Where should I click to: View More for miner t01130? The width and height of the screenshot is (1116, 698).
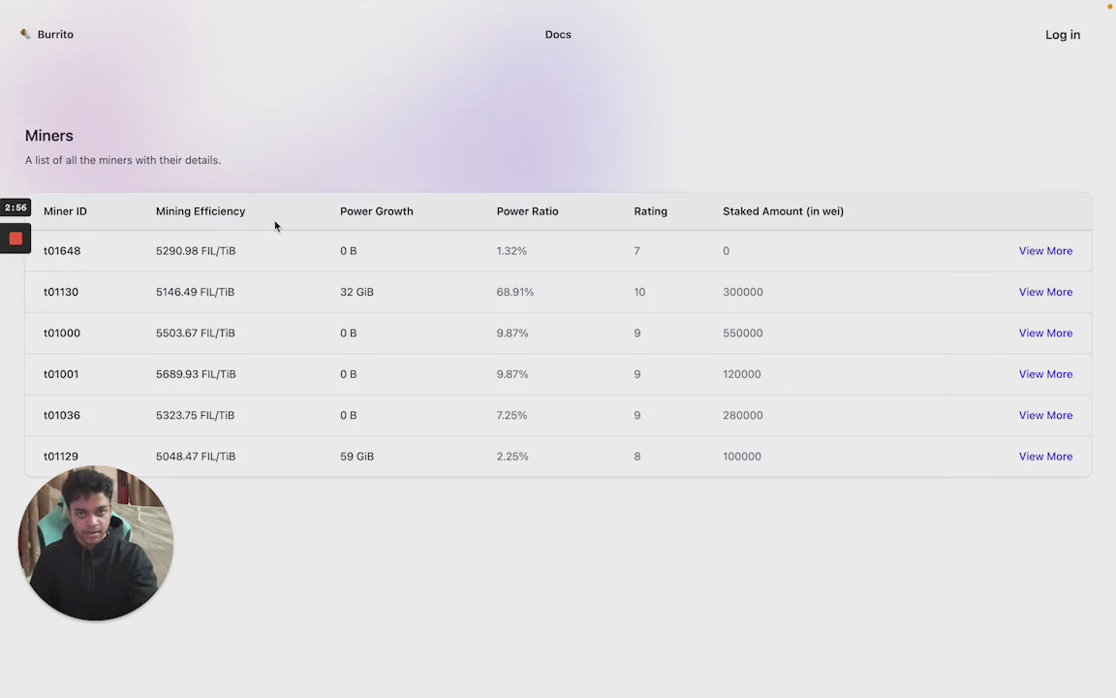(1045, 292)
